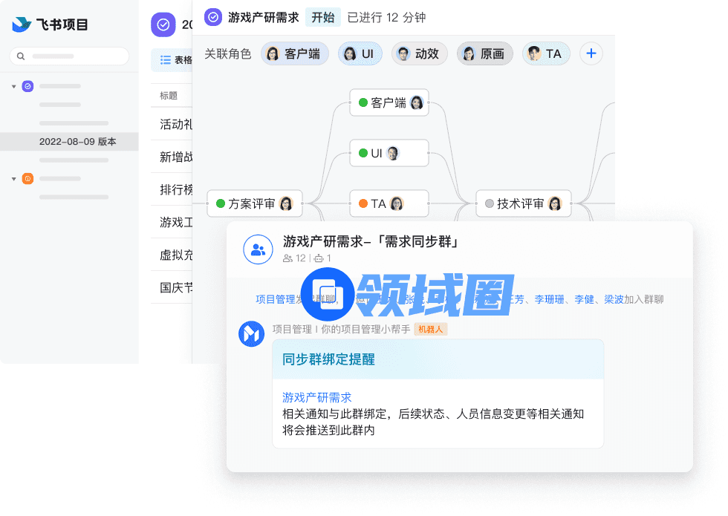Select the 动效 role chip
728x516 pixels.
click(419, 53)
